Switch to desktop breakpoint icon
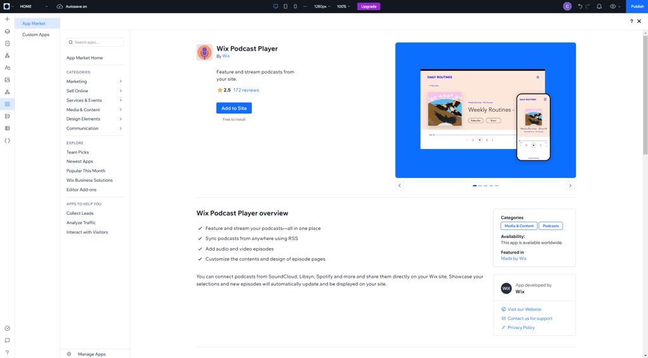 pyautogui.click(x=276, y=6)
